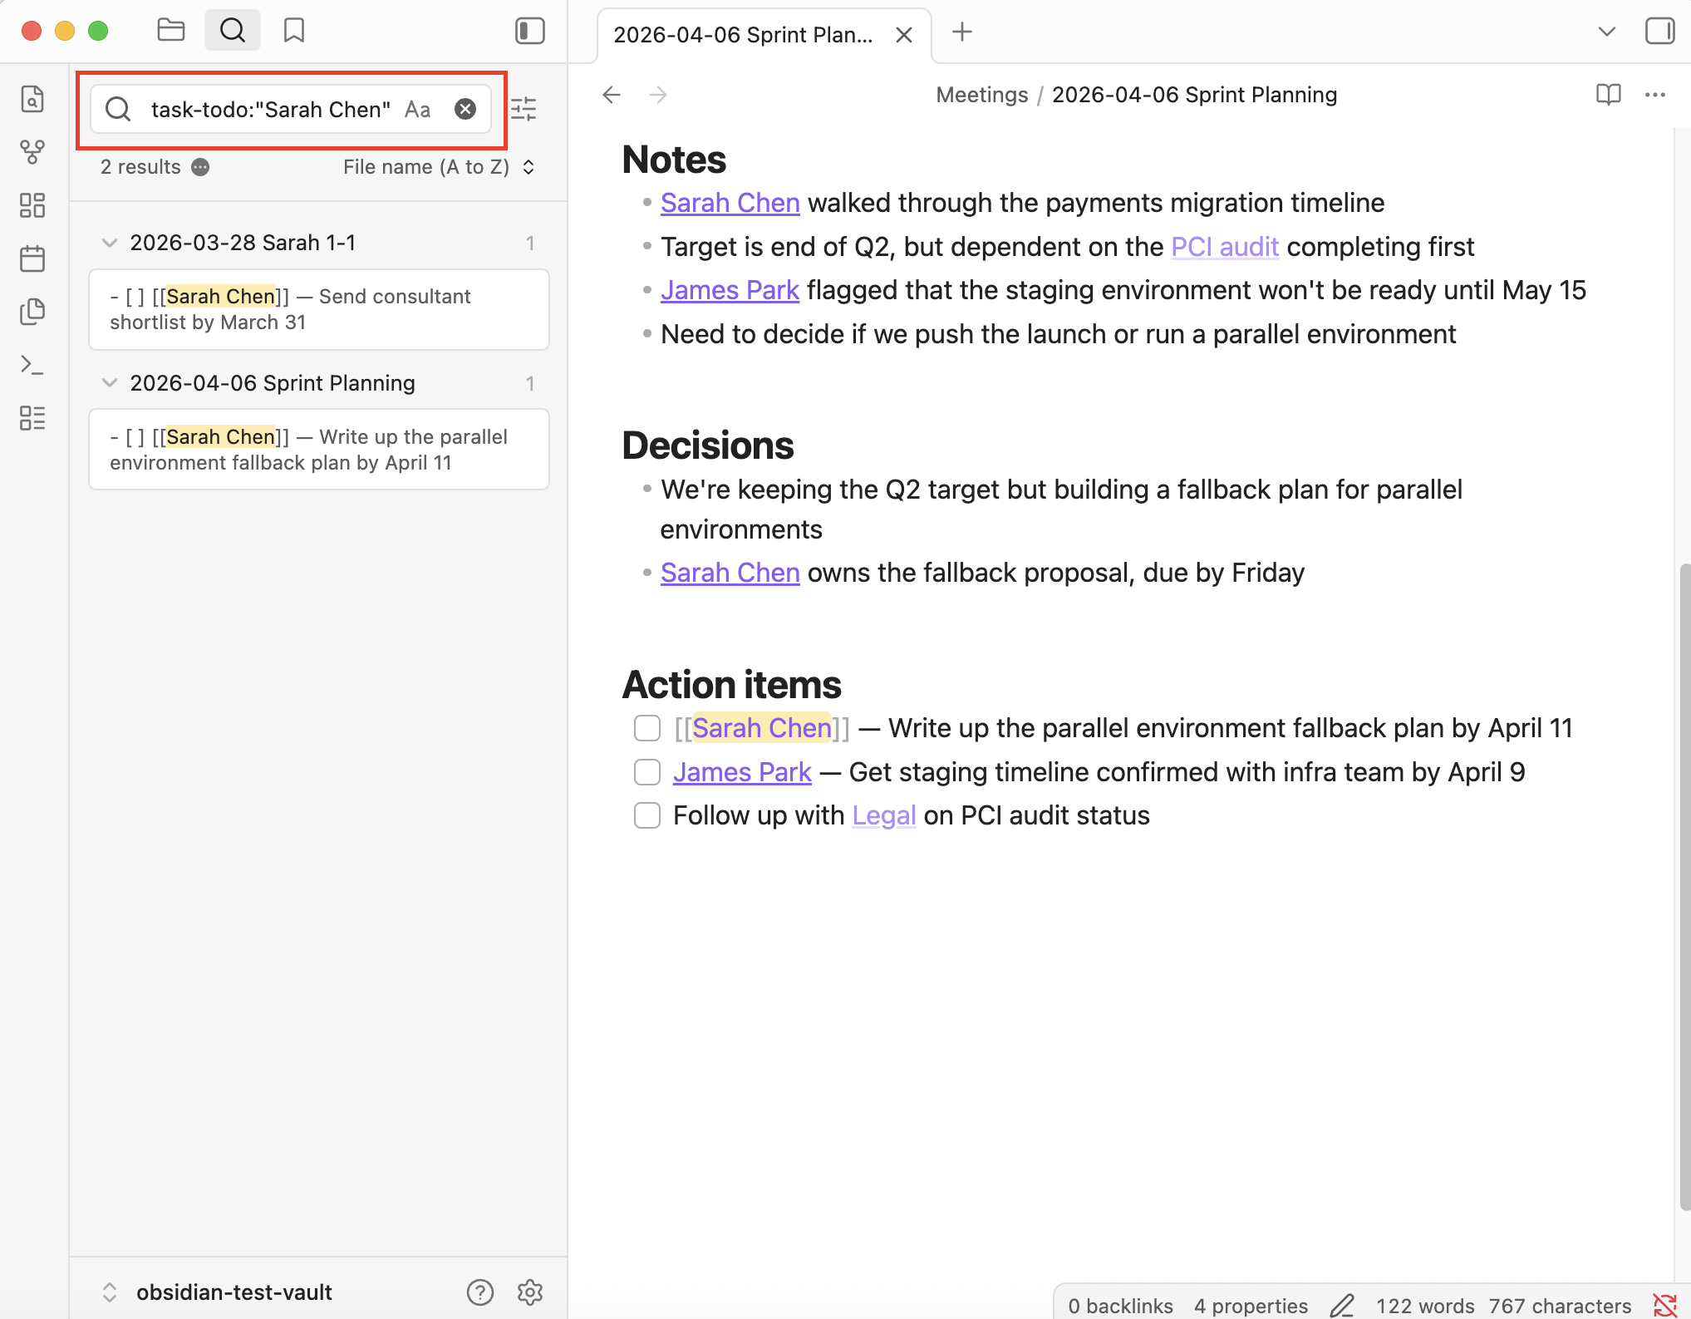Screen dimensions: 1691x1319
Task: Open the Bookmarks panel icon
Action: point(292,30)
